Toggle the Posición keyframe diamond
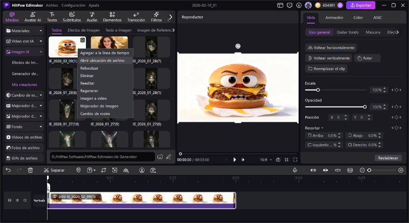 [397, 117]
